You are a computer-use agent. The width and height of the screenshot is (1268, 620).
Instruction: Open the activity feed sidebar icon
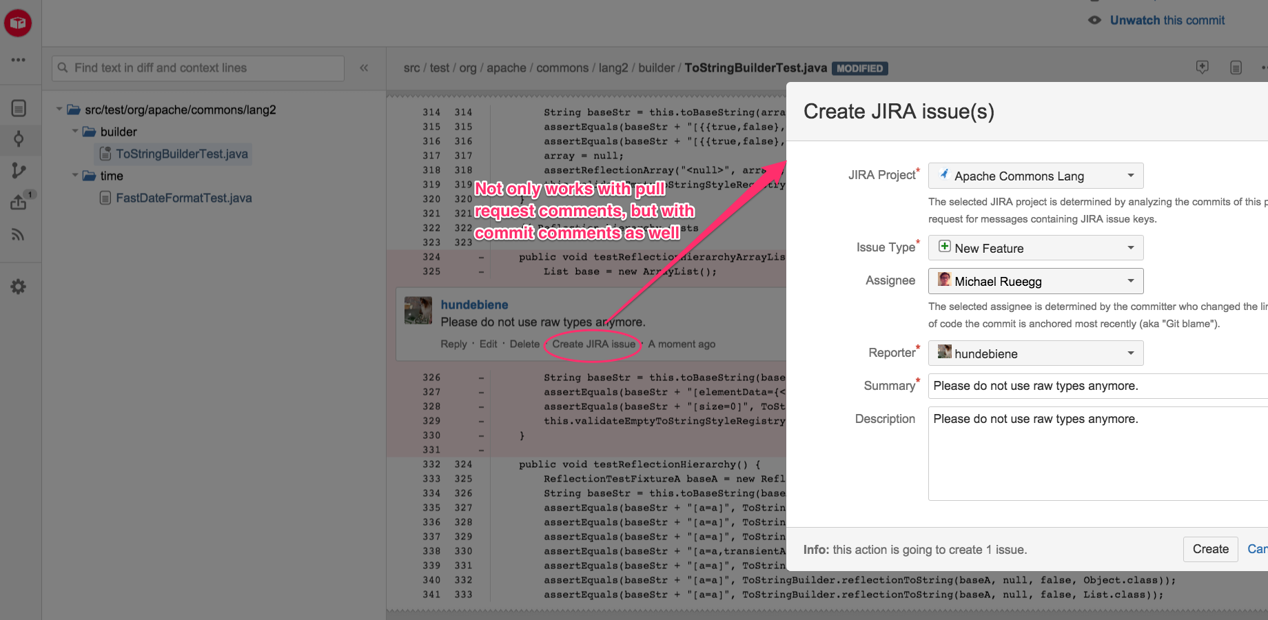tap(19, 235)
